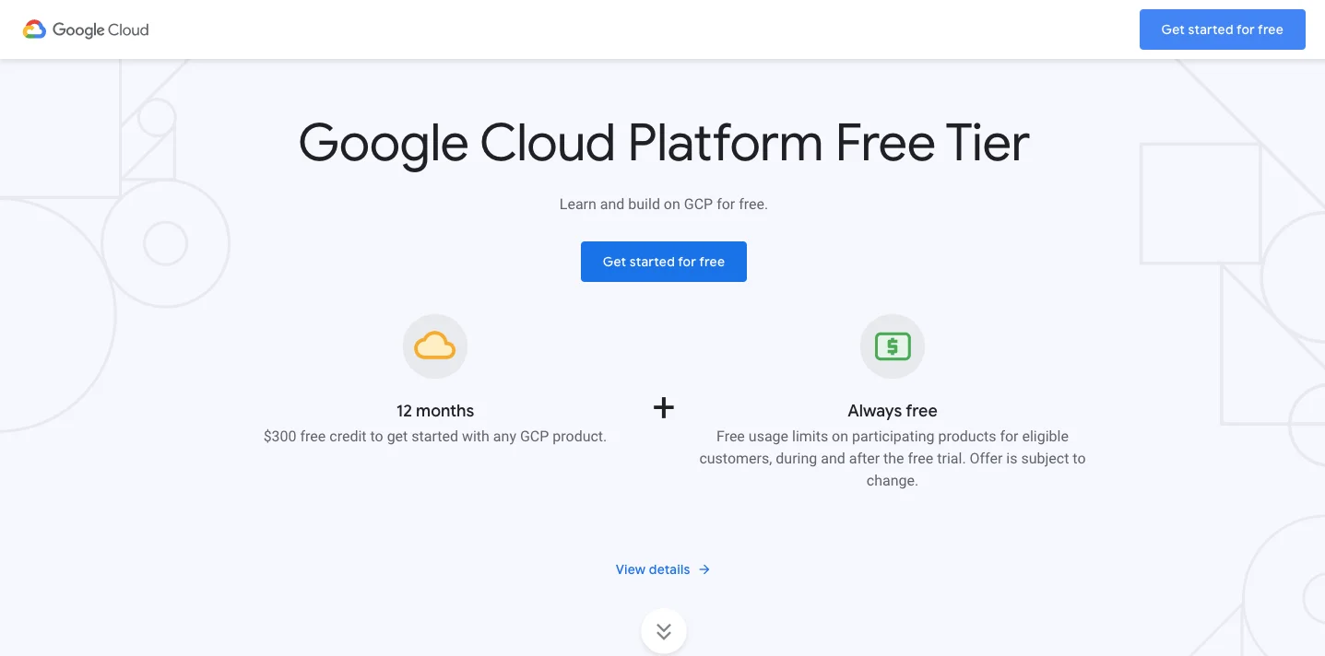
Task: Click the Google Cloud logo
Action: point(86,29)
